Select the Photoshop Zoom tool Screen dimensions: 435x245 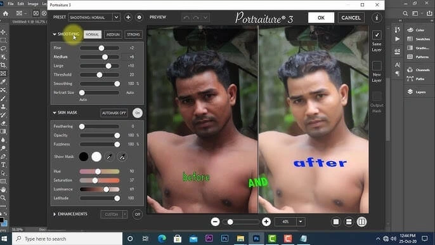3,198
